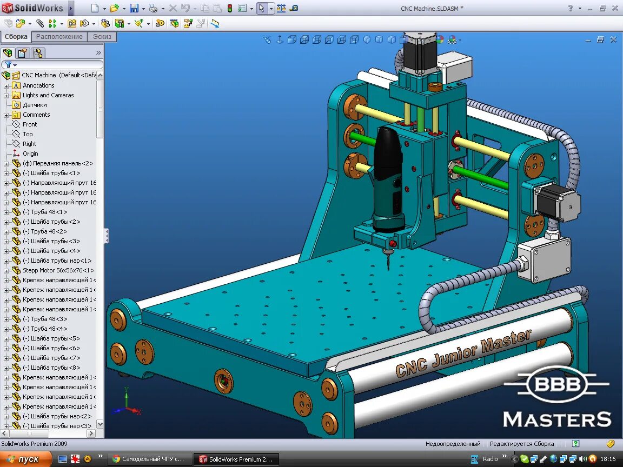Screen dimensions: 623x467
Task: Insert Bill of Materials icon
Action: point(174,23)
